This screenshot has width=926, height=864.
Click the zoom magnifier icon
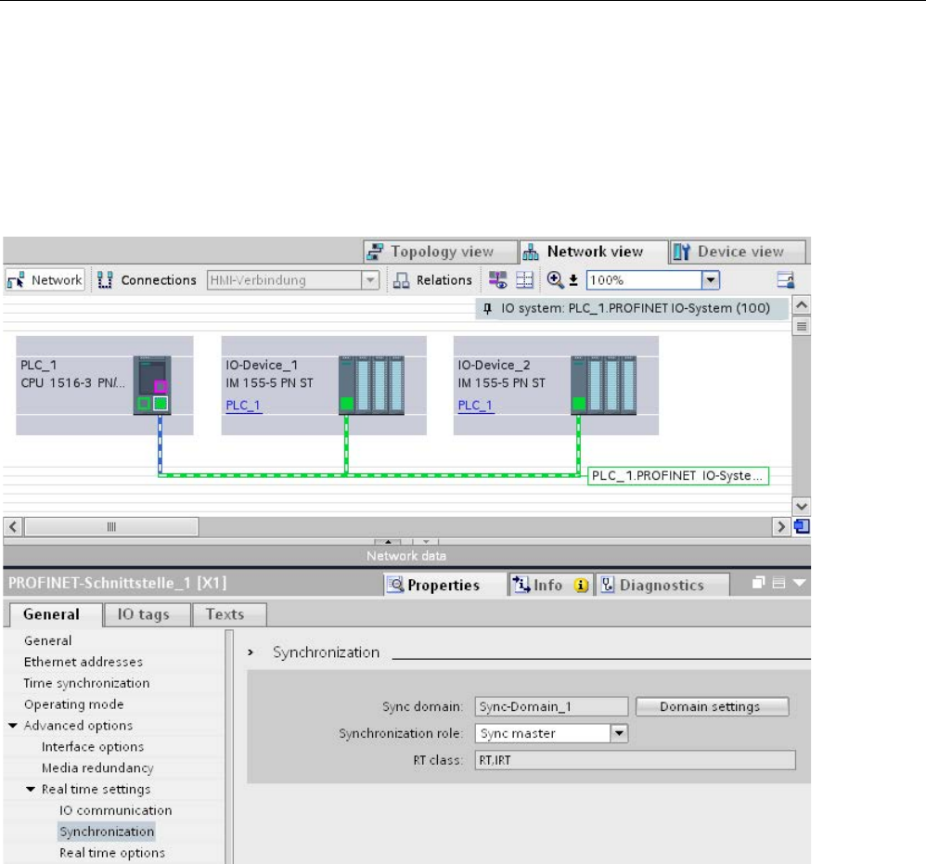[555, 280]
